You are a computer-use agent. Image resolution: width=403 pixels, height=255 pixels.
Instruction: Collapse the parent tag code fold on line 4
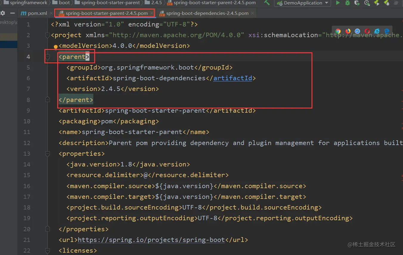click(x=47, y=56)
